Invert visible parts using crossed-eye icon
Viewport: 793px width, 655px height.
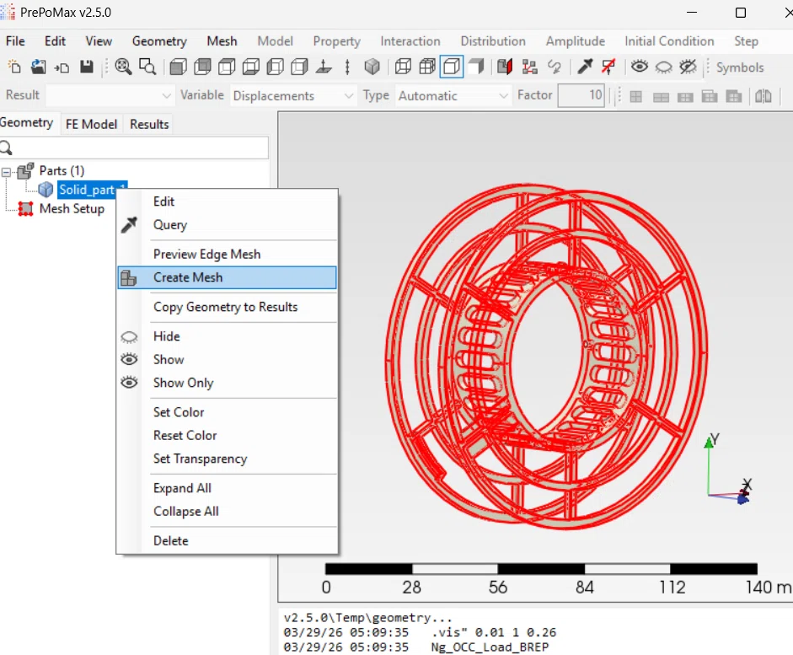tap(688, 67)
